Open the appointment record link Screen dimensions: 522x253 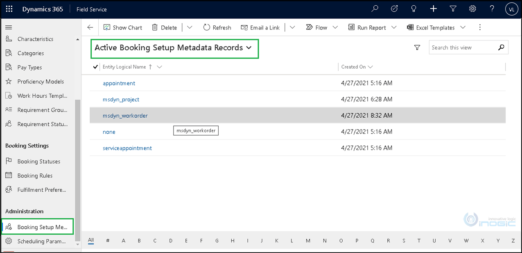coord(119,83)
